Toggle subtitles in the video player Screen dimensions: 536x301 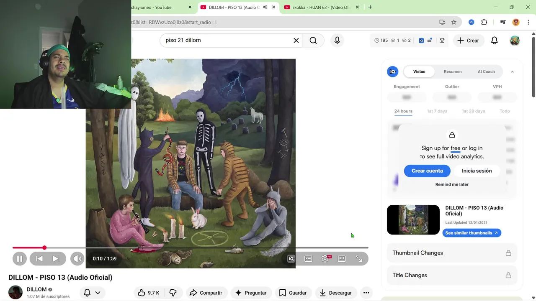coord(308,259)
